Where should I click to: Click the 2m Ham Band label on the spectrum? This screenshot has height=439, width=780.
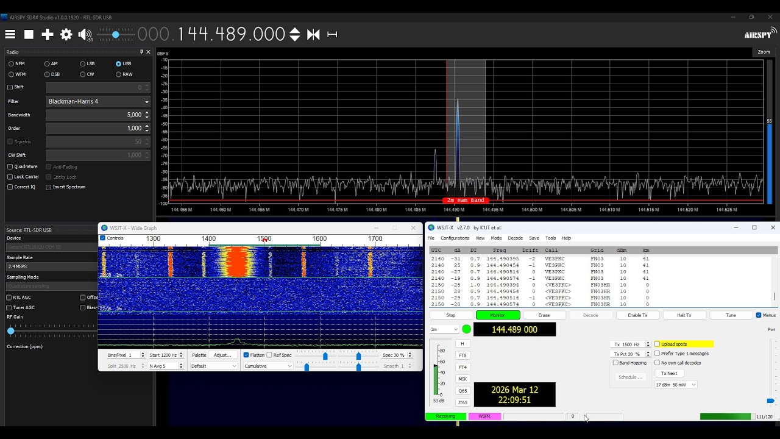click(x=466, y=200)
